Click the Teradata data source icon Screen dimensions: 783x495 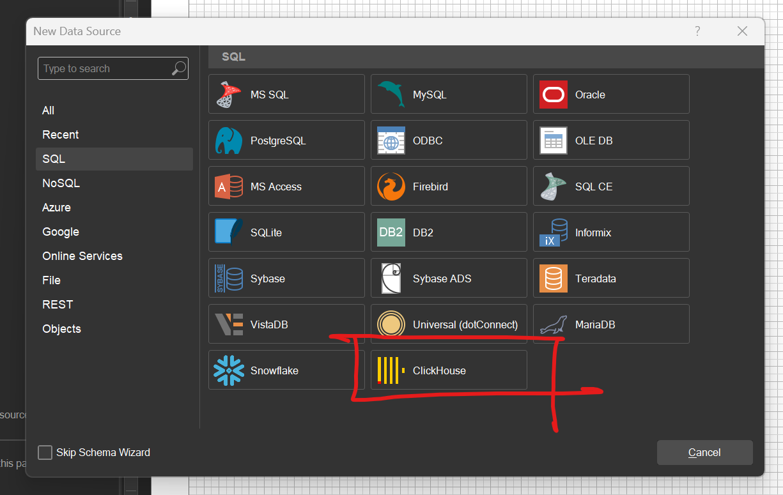pos(553,277)
